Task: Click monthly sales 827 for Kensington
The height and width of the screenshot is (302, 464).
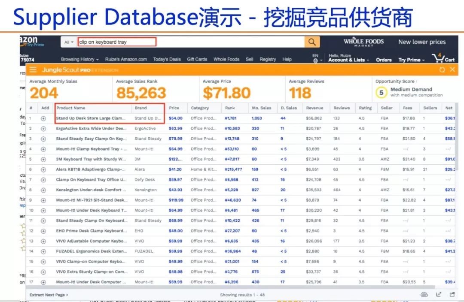Action: point(255,190)
